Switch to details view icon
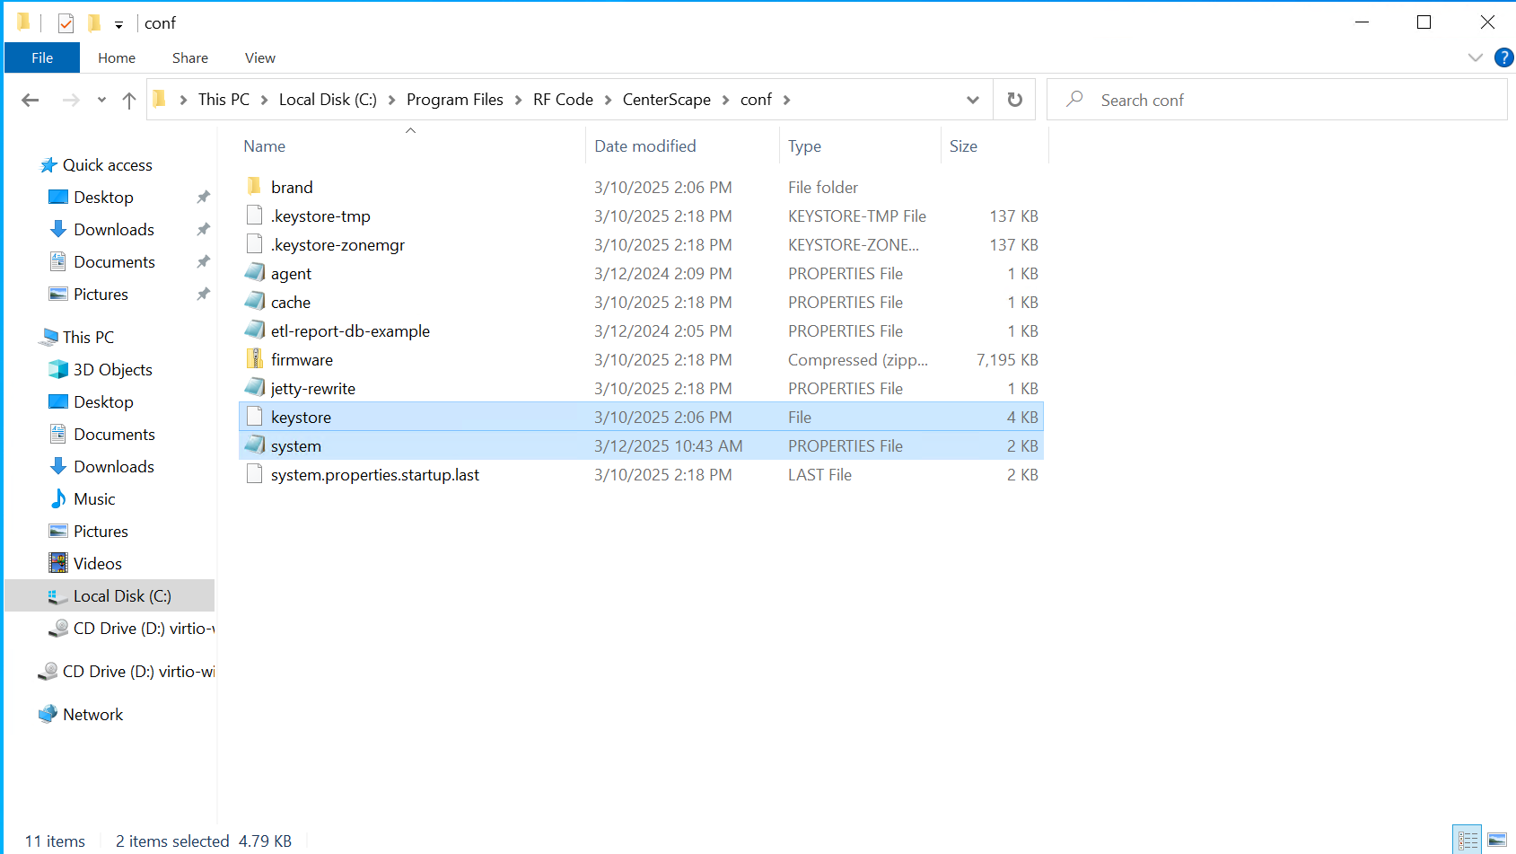Image resolution: width=1516 pixels, height=854 pixels. point(1468,840)
